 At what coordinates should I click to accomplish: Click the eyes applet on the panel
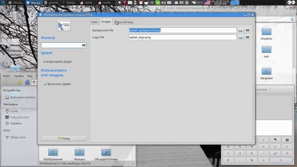click(x=291, y=2)
